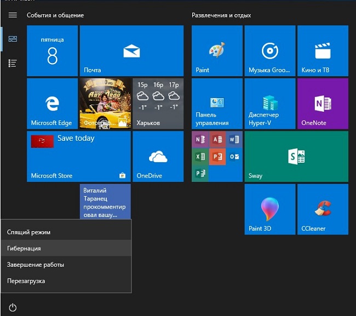356x316 pixels.
Task: Open Publisher icon in Office folder
Action: coord(200,174)
